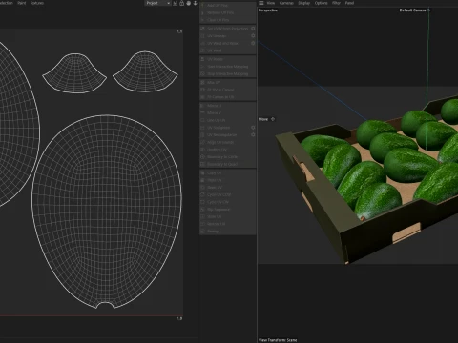Open UV Rectangularize options gear
Image resolution: width=458 pixels, height=343 pixels.
253,134
